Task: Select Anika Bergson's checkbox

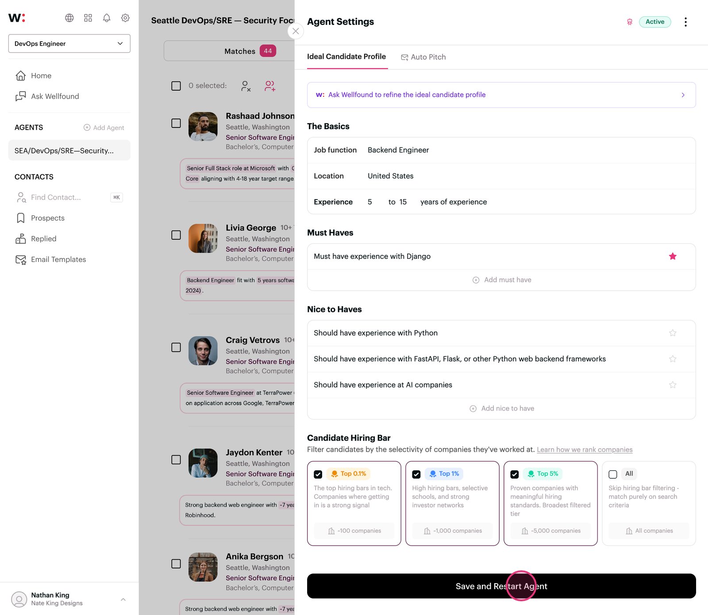Action: pos(176,564)
